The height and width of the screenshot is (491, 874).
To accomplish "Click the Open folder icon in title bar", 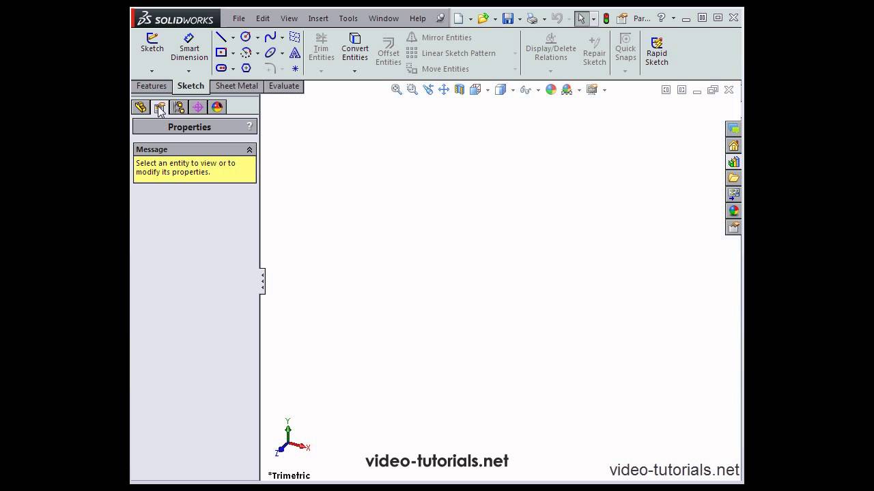I will pos(483,18).
